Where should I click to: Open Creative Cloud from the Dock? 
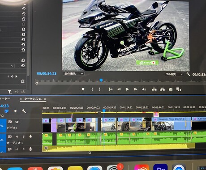(x=142, y=167)
